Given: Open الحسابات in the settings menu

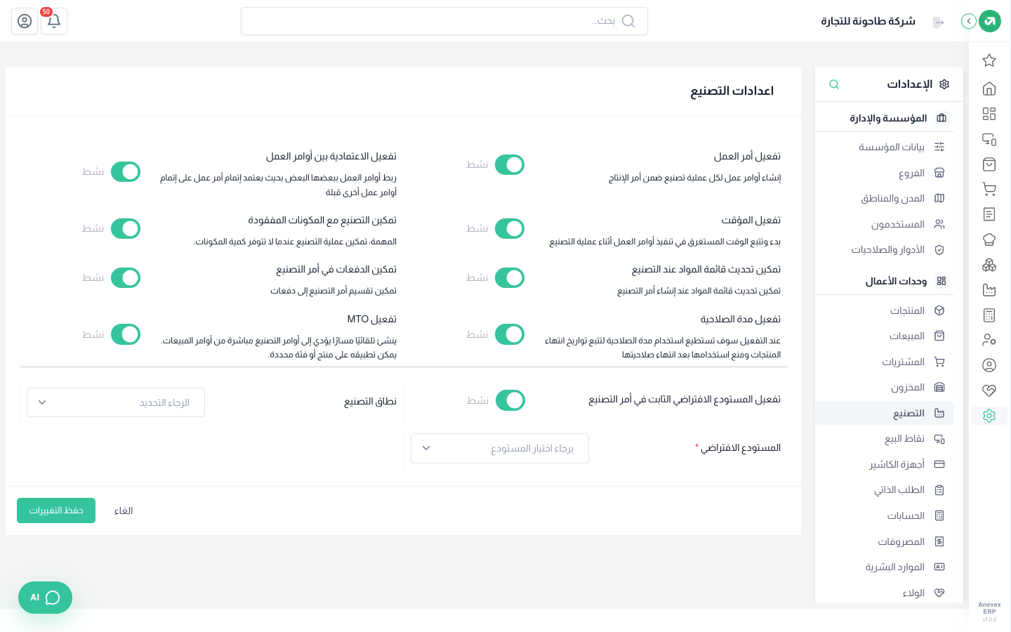Looking at the screenshot, I should pyautogui.click(x=885, y=516).
